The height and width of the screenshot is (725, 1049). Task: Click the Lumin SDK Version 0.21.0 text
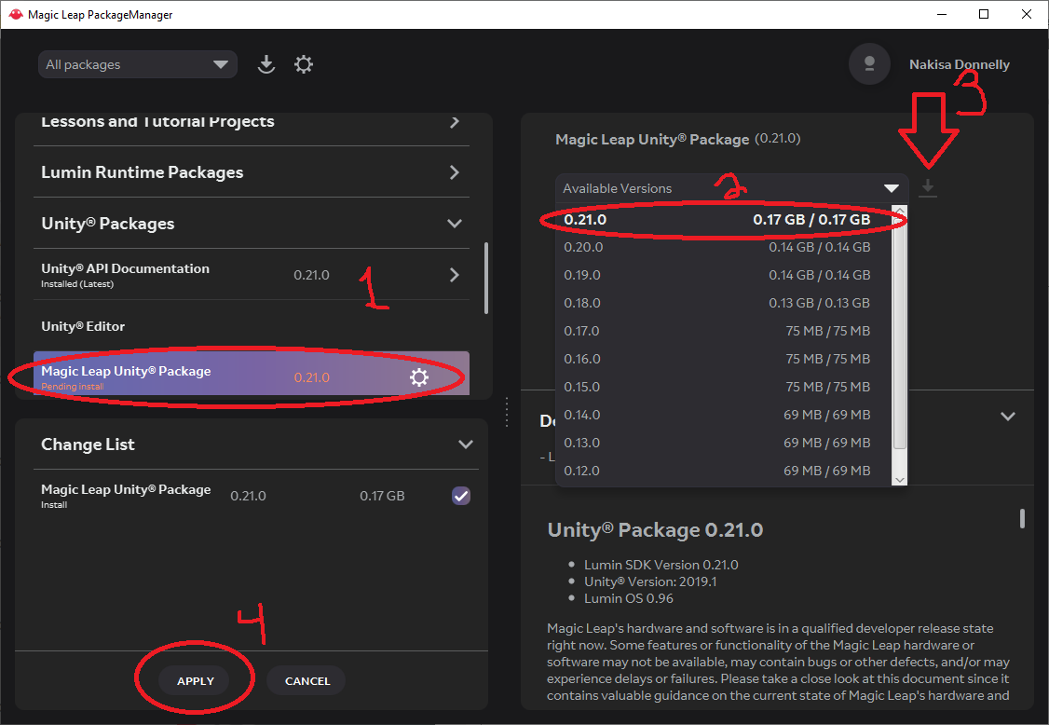[x=661, y=565]
